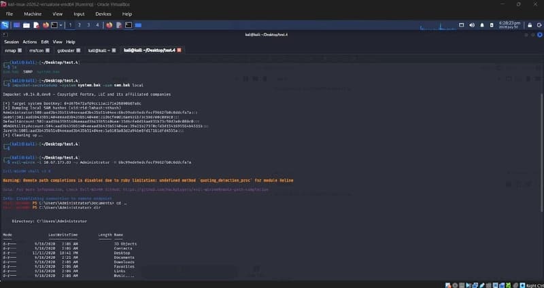Viewport: 544px width, 288px height.
Task: Click the VirtualBox USB status icon
Action: pyautogui.click(x=482, y=285)
